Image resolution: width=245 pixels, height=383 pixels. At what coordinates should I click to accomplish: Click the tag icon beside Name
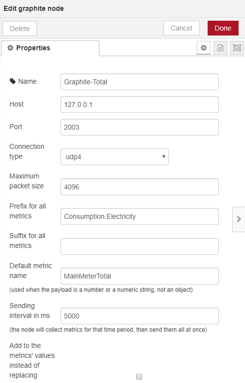point(12,81)
